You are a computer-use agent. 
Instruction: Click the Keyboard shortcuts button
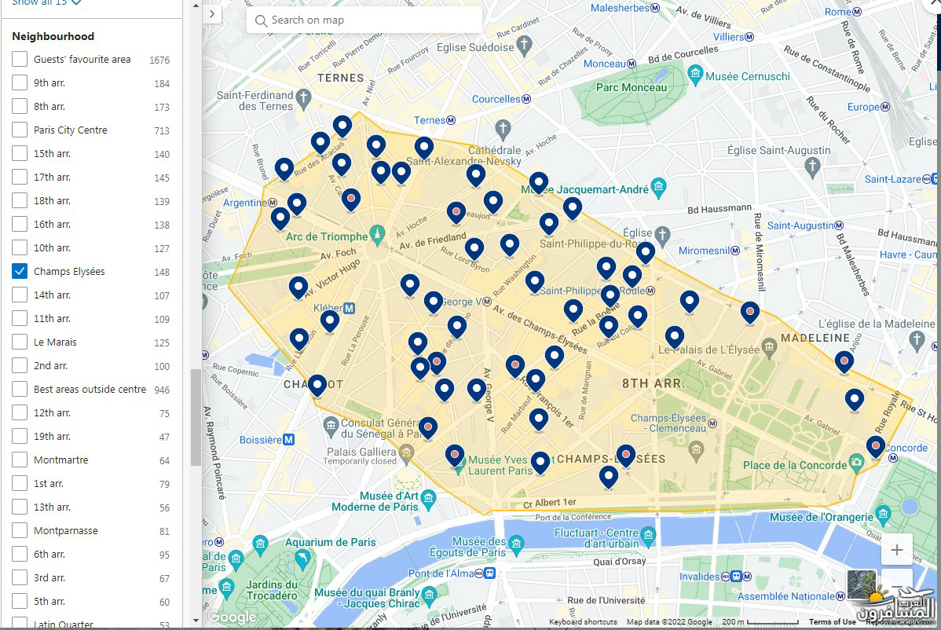point(583,621)
